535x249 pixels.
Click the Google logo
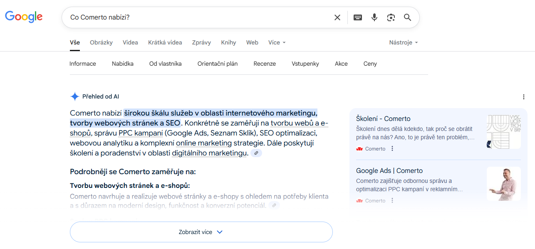[24, 17]
